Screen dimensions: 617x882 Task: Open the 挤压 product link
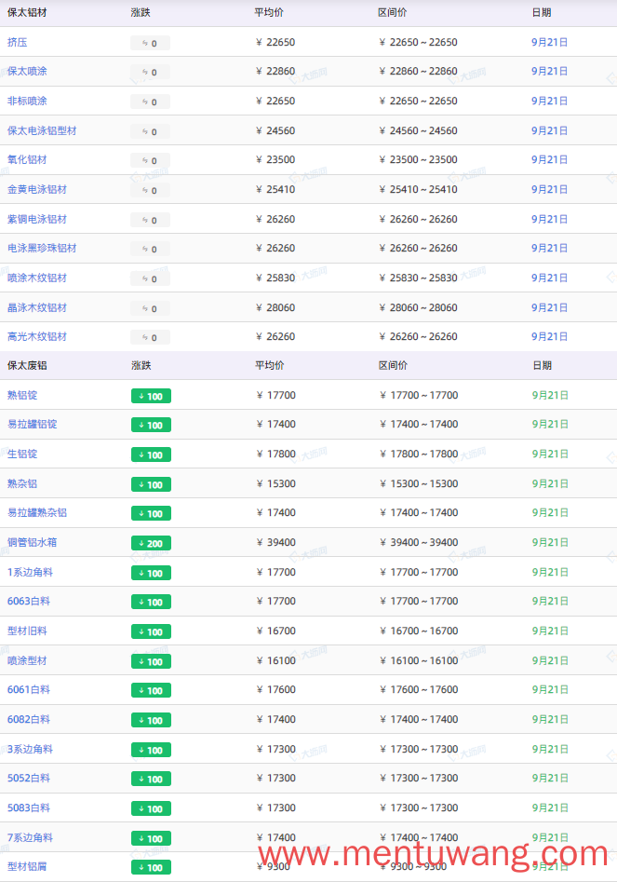pos(18,42)
